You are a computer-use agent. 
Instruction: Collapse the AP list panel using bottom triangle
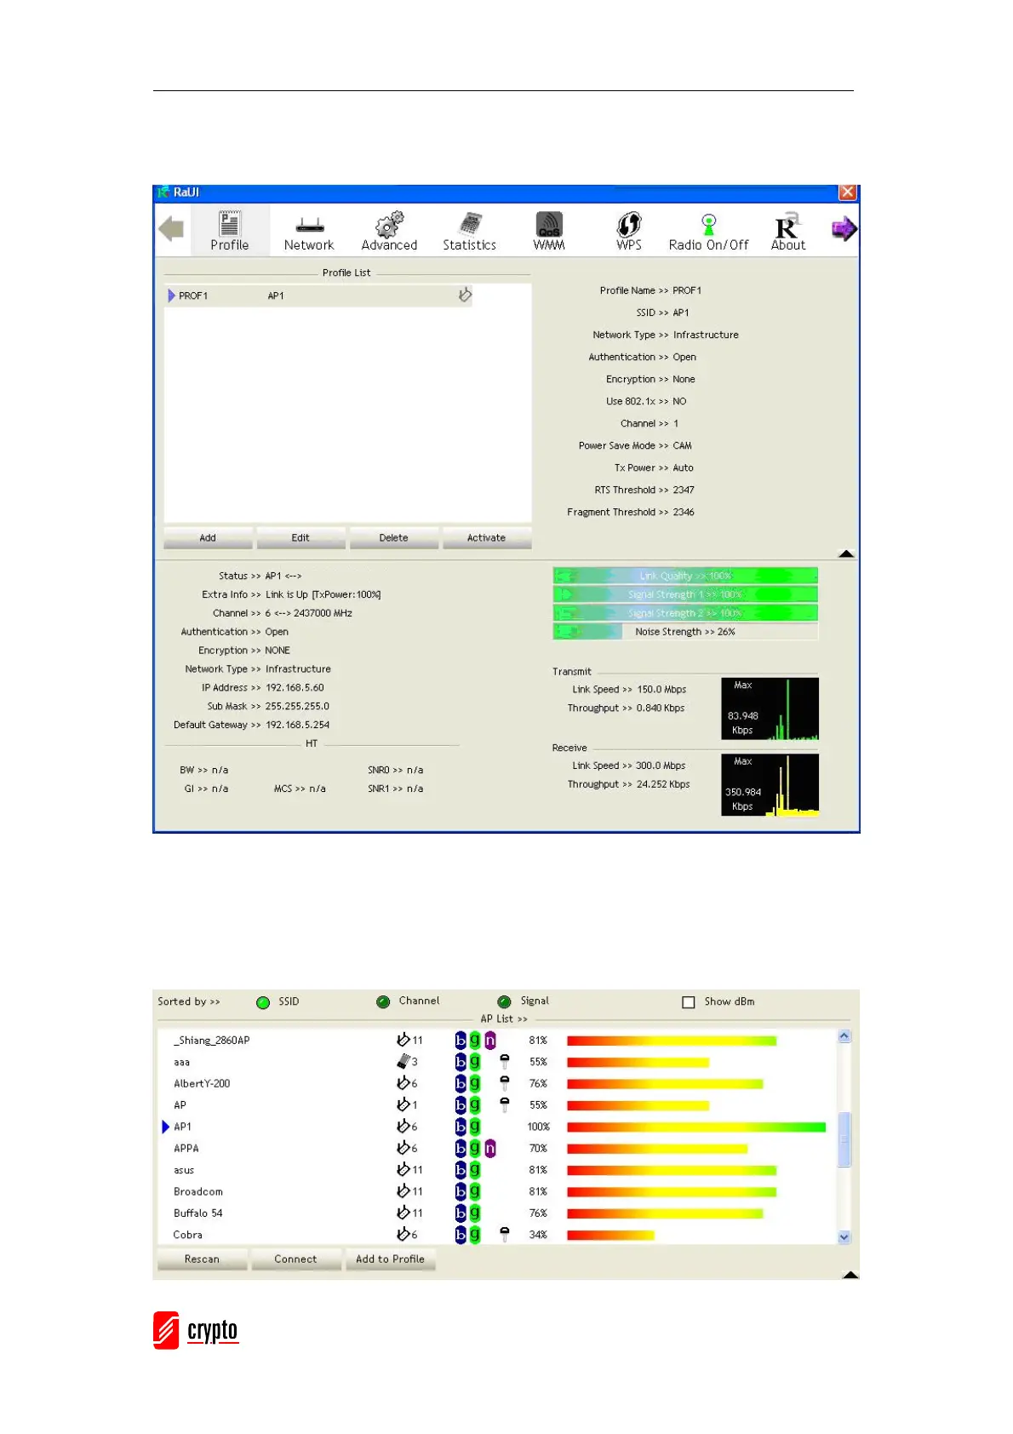pos(850,1275)
